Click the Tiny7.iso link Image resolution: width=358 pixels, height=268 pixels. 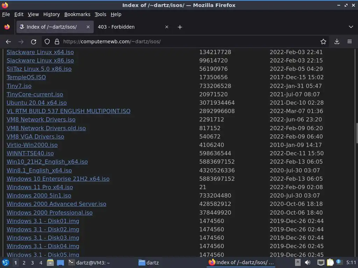(19, 86)
